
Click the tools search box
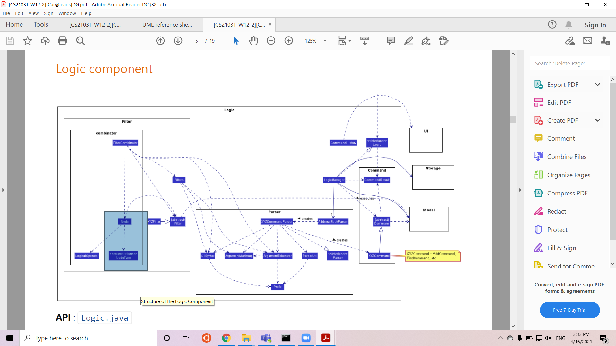569,63
